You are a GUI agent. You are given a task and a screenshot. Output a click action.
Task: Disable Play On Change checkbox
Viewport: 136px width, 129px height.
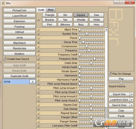(x=110, y=74)
